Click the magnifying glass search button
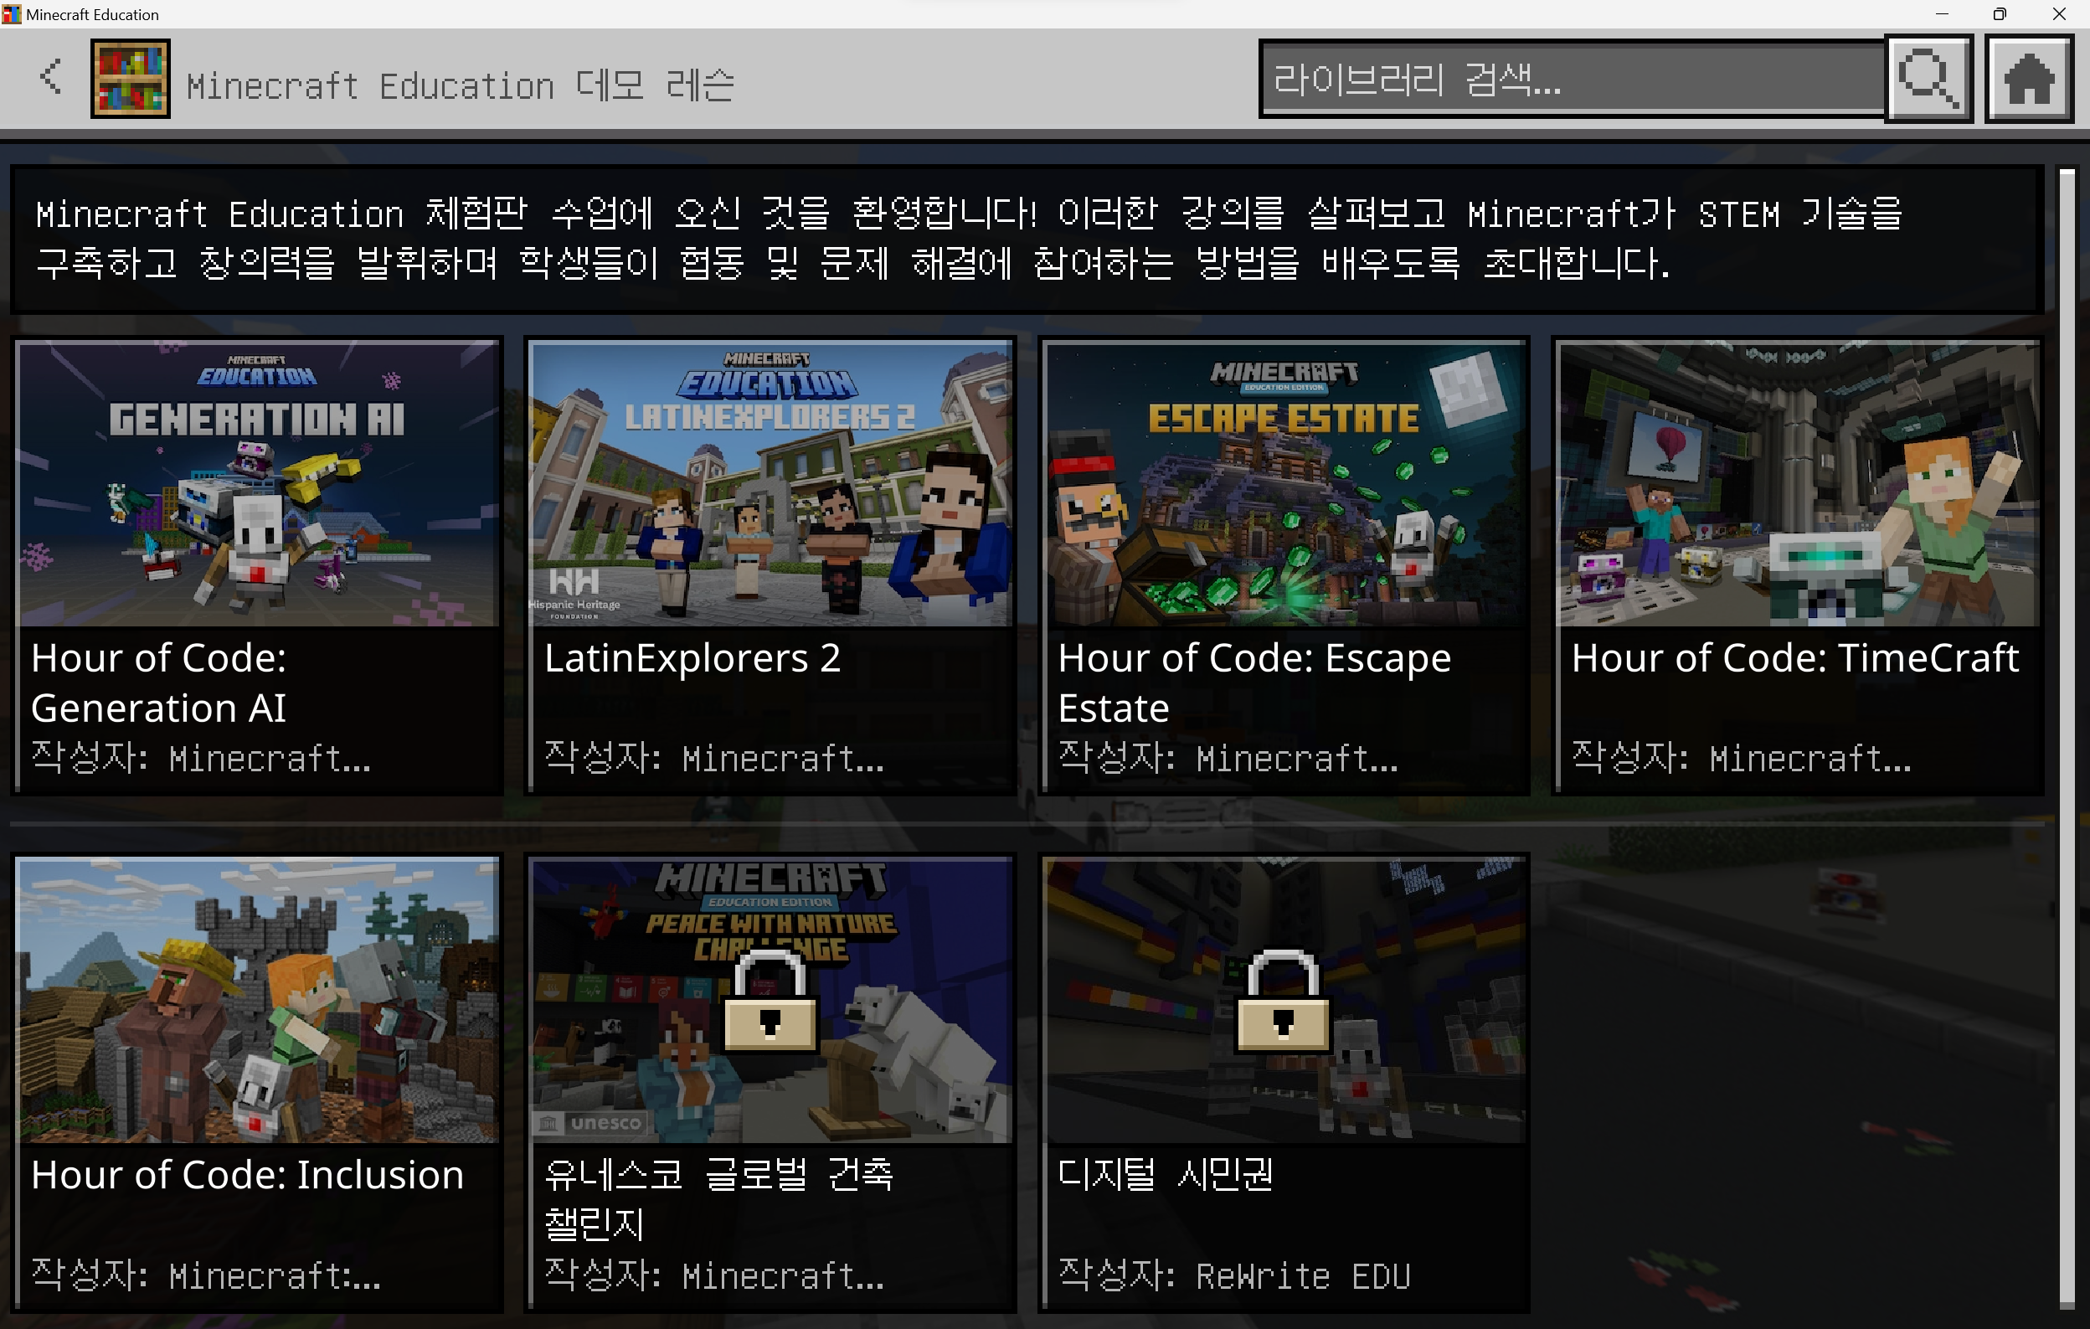The width and height of the screenshot is (2090, 1329). [x=1928, y=80]
